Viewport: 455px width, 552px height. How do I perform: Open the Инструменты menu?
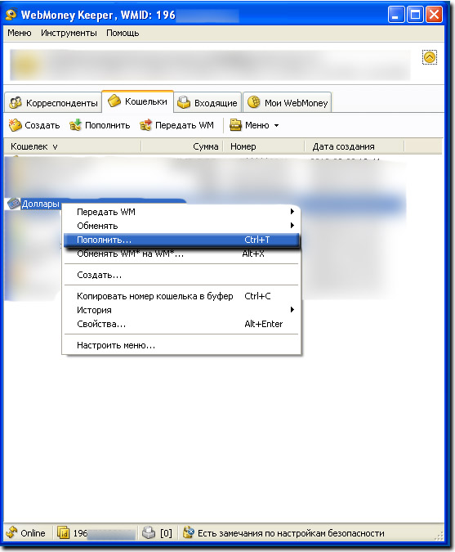coord(69,33)
